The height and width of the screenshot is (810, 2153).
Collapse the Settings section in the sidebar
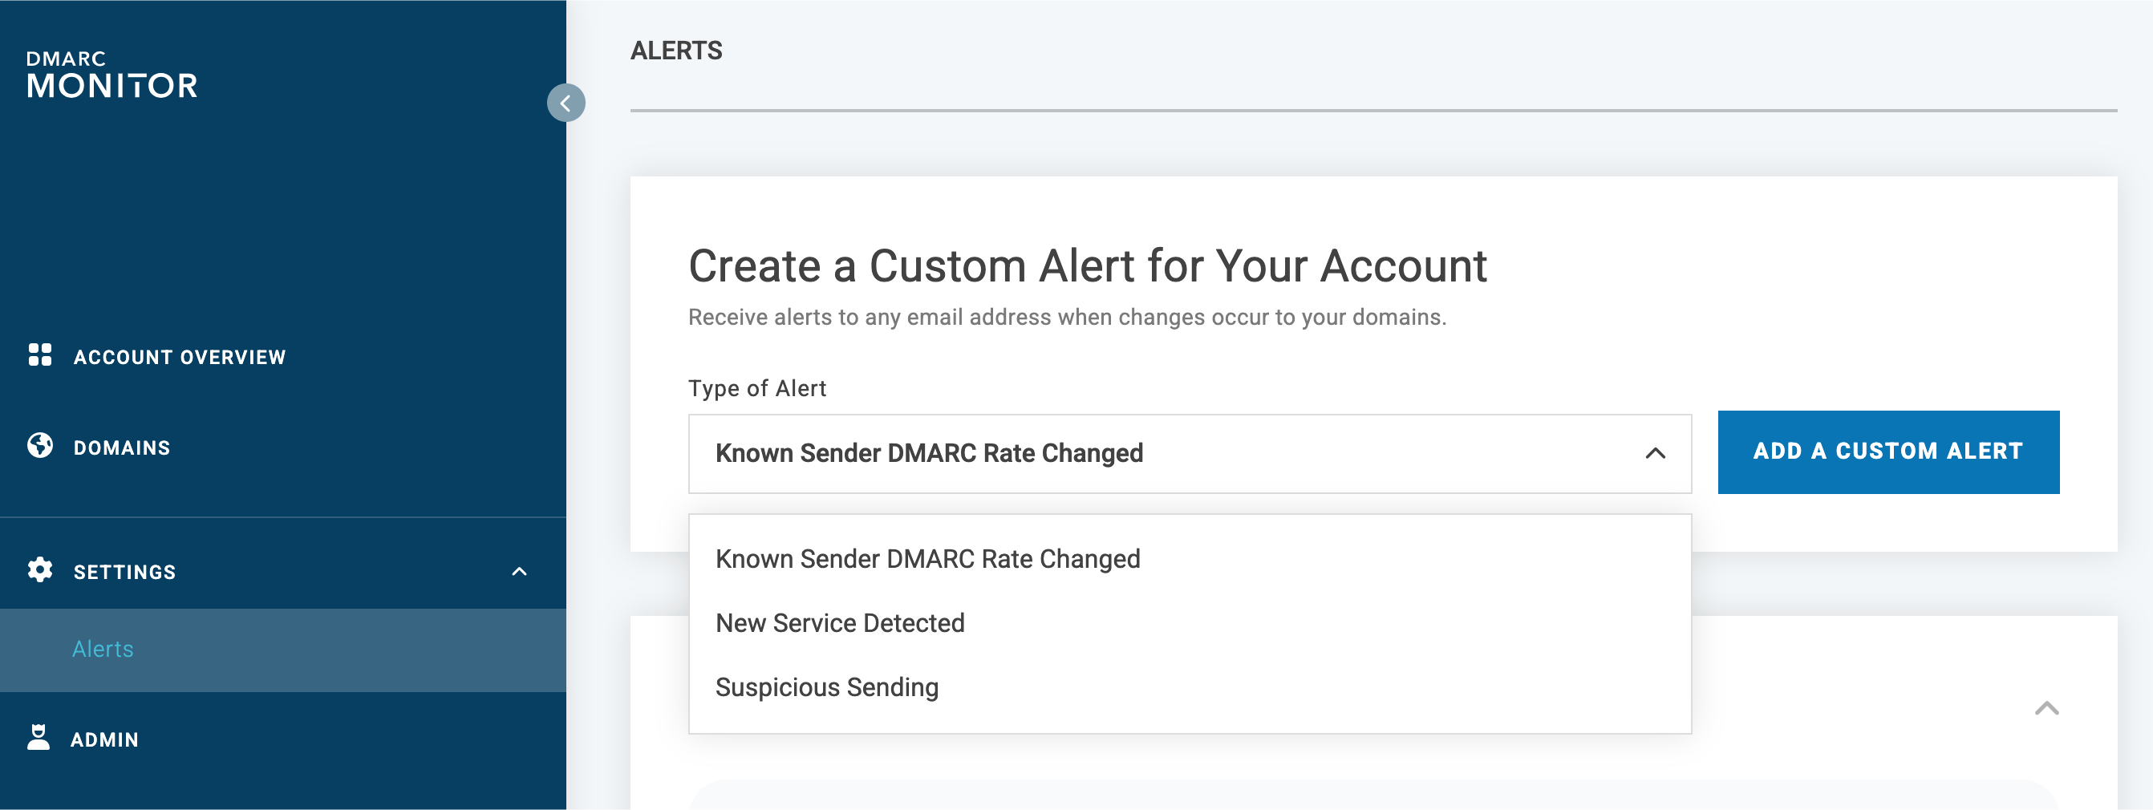[521, 571]
